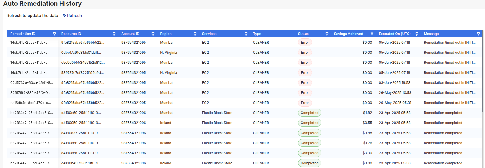Image resolution: width=485 pixels, height=168 pixels.
Task: Click executed date 03-Jun-2025 19:53
Action: (x=395, y=83)
